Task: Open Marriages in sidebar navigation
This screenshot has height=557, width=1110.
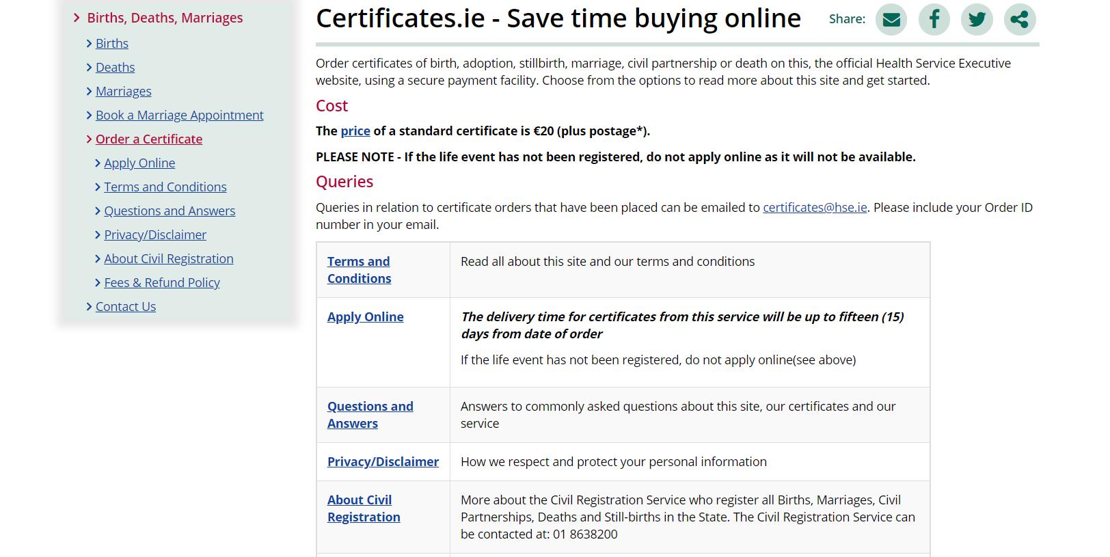Action: [x=124, y=91]
